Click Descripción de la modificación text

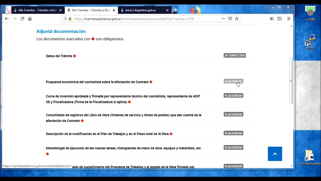107,134
